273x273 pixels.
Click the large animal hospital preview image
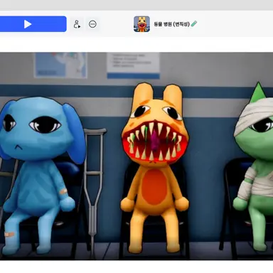136,156
